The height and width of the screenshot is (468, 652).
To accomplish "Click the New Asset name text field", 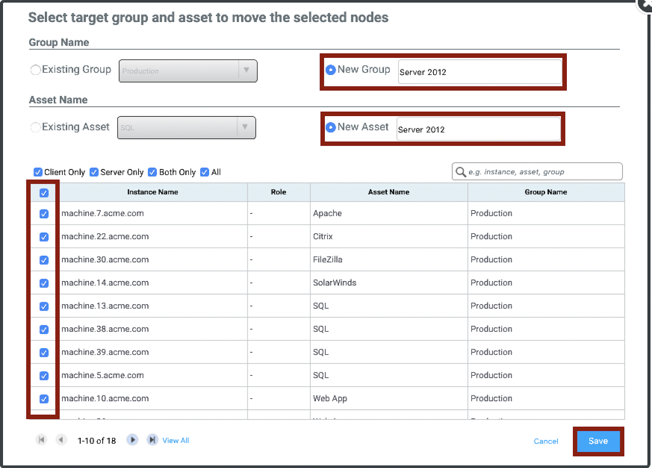I will (478, 129).
